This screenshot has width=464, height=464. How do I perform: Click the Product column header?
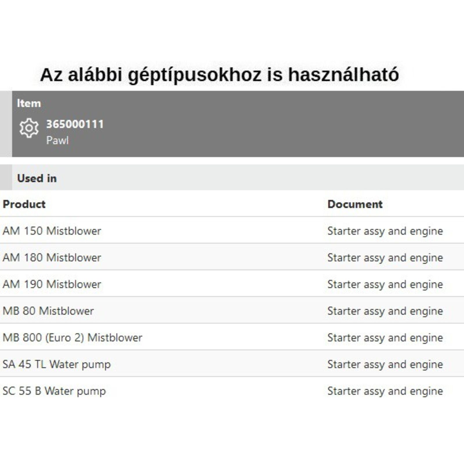(x=24, y=204)
